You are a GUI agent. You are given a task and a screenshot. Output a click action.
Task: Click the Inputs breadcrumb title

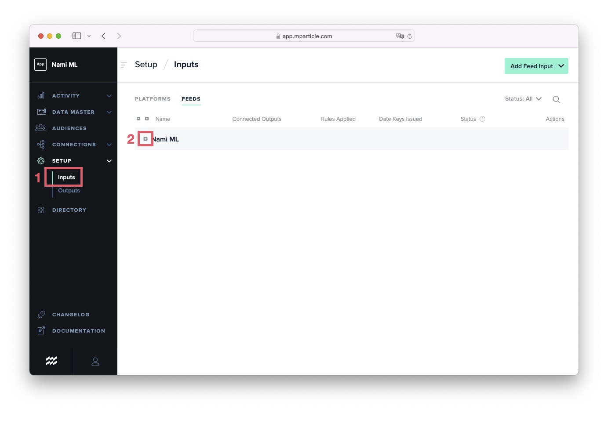point(186,65)
